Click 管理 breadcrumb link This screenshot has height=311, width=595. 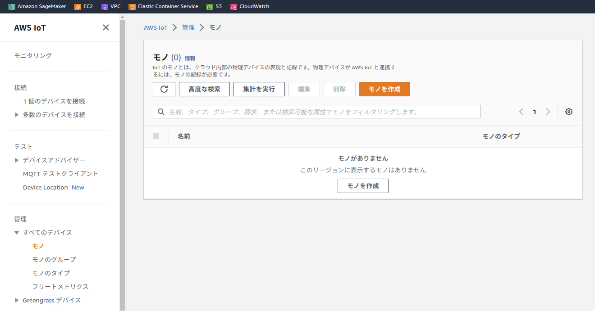tap(188, 27)
